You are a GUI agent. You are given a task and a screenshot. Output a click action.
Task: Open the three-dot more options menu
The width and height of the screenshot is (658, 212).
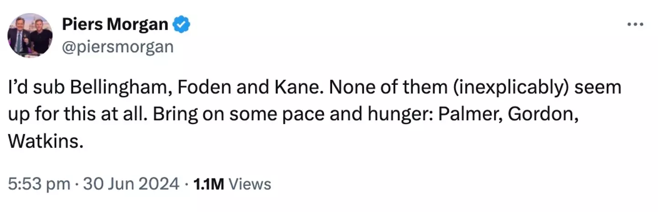635,25
